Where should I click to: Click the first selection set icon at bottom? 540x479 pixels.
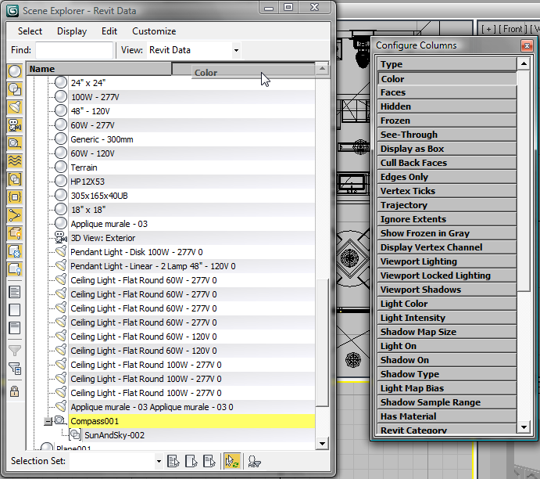click(173, 461)
